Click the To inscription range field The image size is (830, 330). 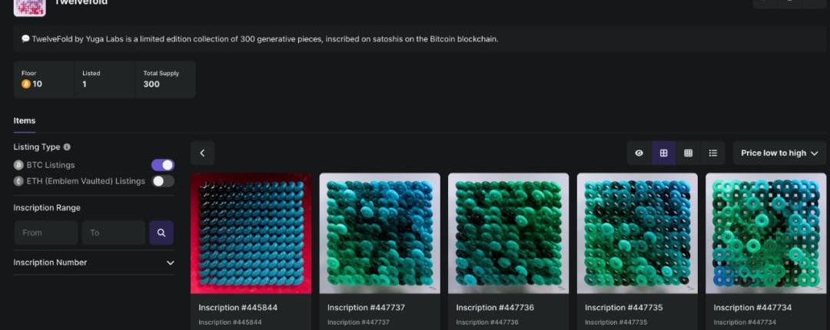(114, 233)
